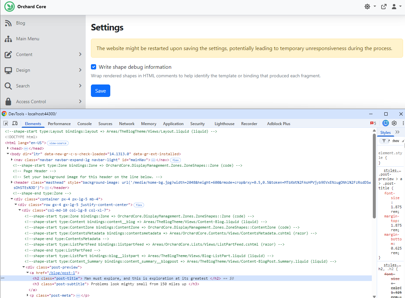Viewport: 405px width, 298px height.
Task: Switch to the Sources tab
Action: point(105,124)
